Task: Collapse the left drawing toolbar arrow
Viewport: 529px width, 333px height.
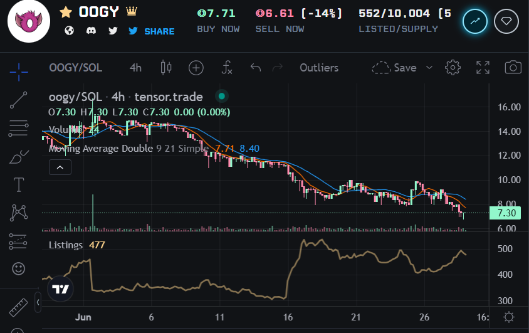Action: pyautogui.click(x=38, y=302)
